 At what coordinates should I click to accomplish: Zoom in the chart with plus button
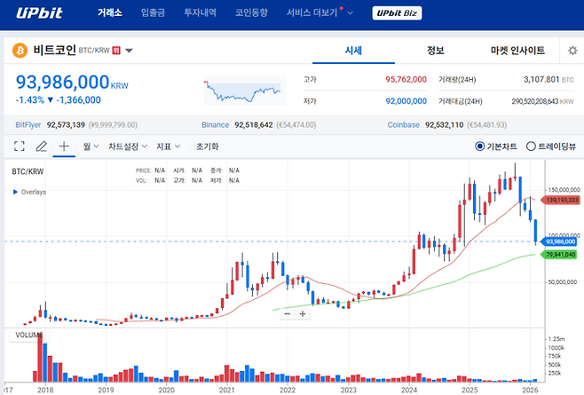point(303,313)
